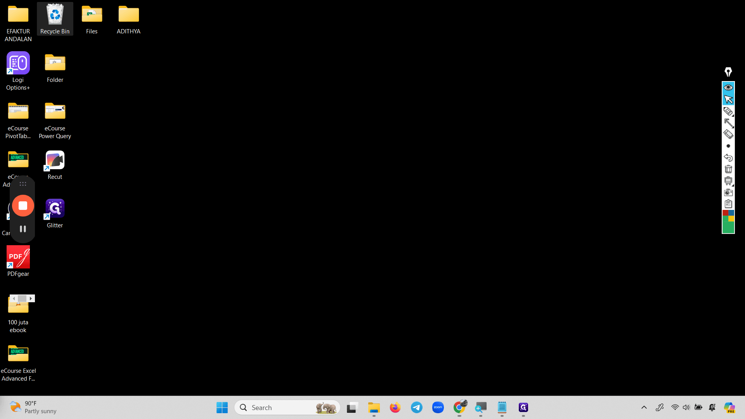Select the 100 juta ebook folder

18,314
